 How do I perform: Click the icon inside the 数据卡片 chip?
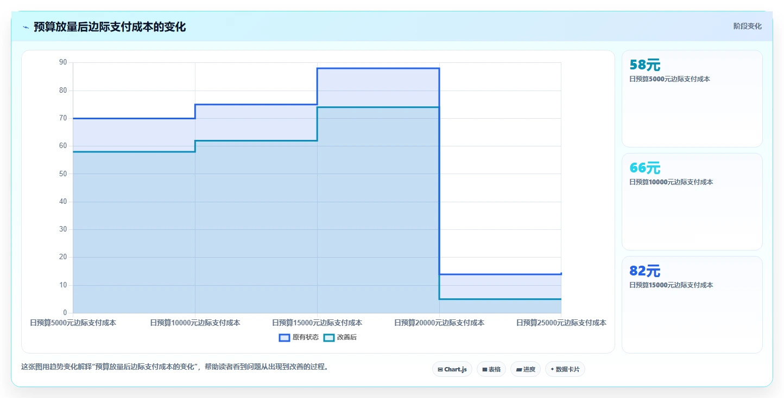pos(552,369)
